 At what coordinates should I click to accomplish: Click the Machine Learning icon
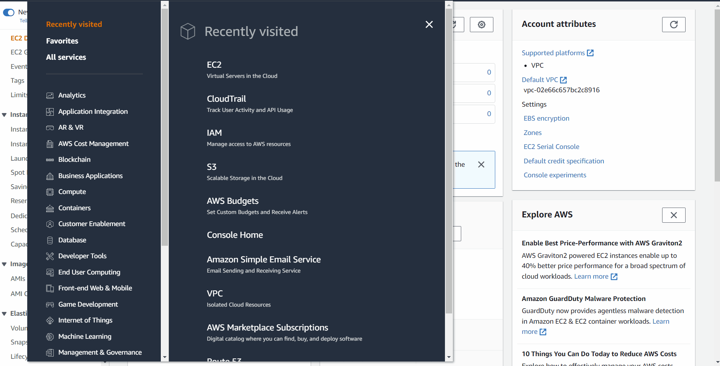[x=50, y=337]
